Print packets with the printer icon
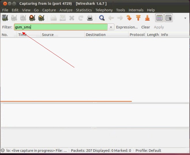The image size is (190, 155). (90, 18)
